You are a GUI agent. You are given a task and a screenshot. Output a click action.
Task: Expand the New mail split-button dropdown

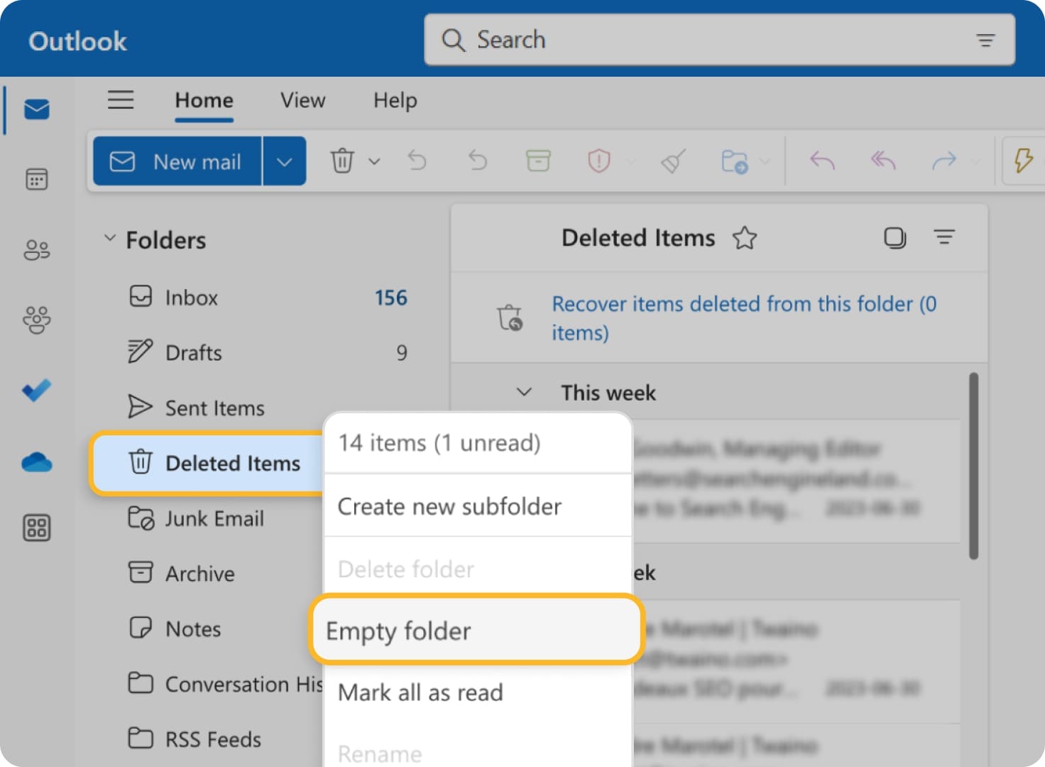(x=284, y=161)
